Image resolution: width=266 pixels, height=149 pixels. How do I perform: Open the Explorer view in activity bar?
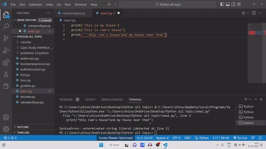(6, 15)
